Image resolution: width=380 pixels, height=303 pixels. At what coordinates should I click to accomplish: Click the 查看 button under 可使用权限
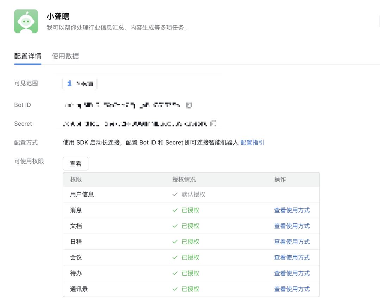click(75, 163)
